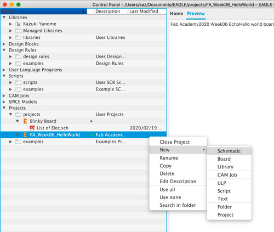Switch to the Preview tab
This screenshot has height=232, width=274.
tap(196, 14)
